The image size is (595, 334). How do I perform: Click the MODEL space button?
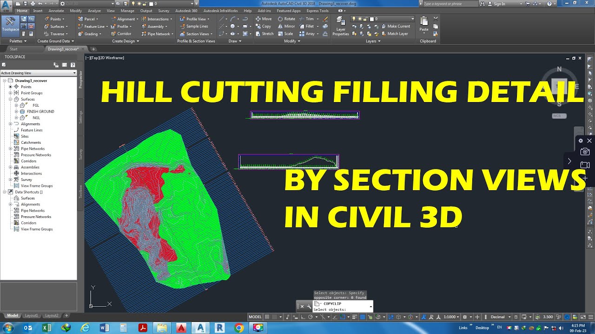[x=255, y=317]
